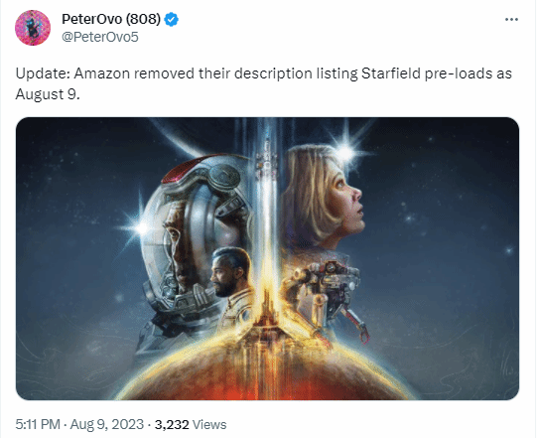Open the Starfield artwork image
Viewport: 537px width, 438px height.
click(x=267, y=259)
